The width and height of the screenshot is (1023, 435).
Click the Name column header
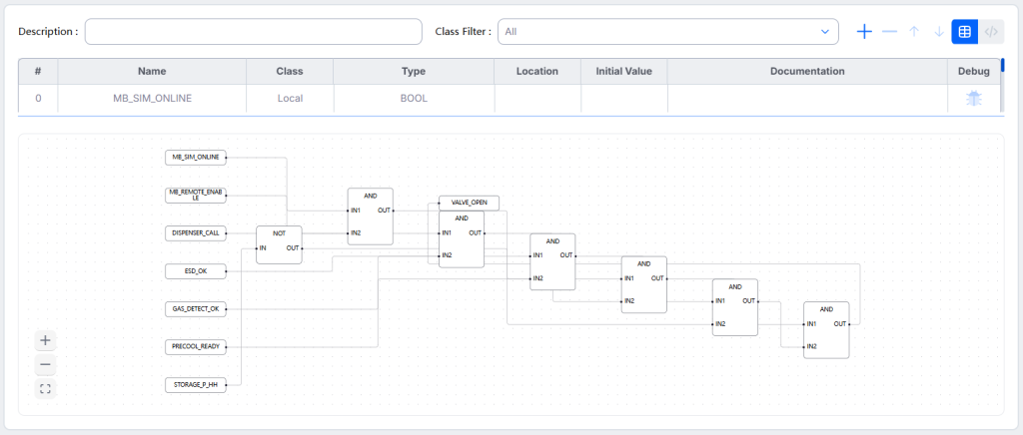click(152, 72)
